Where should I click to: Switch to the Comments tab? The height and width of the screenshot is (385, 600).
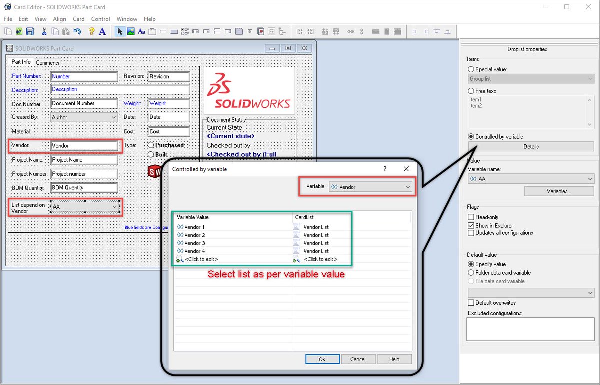(x=47, y=63)
